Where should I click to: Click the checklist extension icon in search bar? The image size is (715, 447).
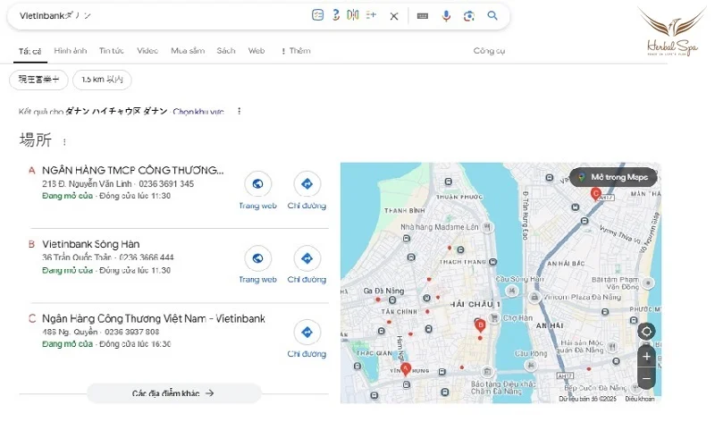tap(317, 15)
